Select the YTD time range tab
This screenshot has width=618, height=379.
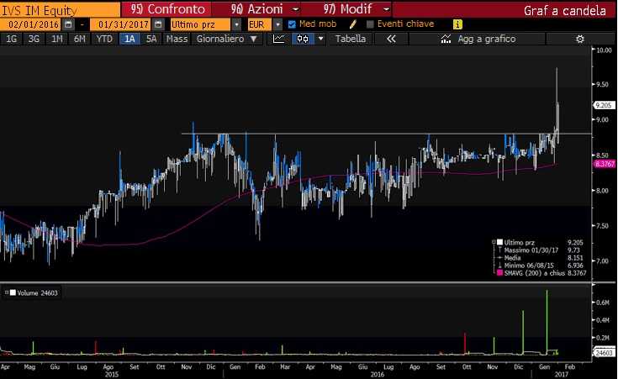pyautogui.click(x=104, y=39)
